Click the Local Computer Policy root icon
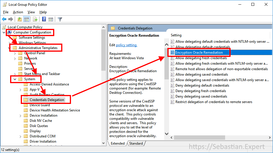 4,27
